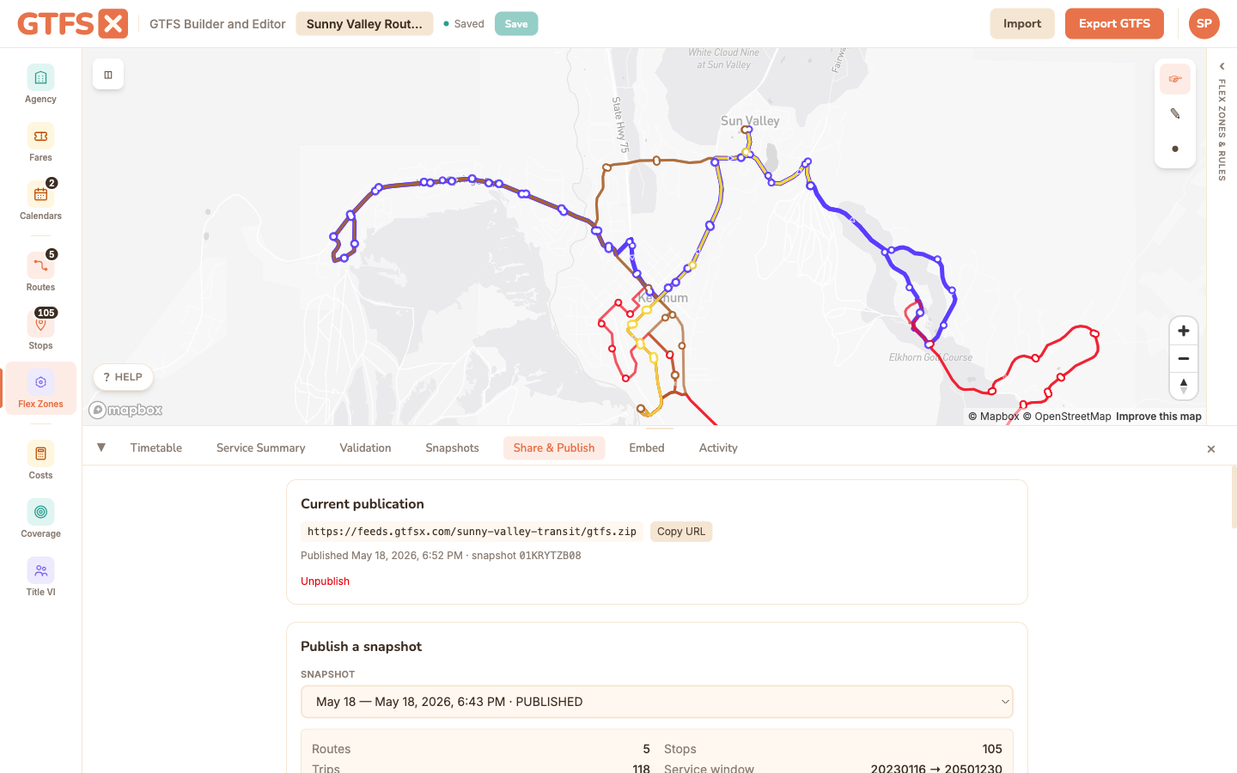Click the Export GTFS button

coord(1114,24)
